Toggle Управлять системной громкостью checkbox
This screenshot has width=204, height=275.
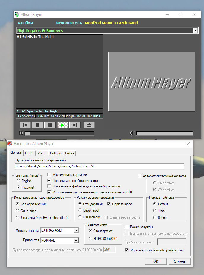(127, 250)
